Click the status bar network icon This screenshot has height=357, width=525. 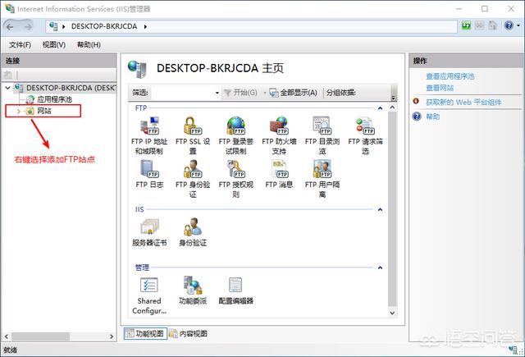[x=513, y=350]
